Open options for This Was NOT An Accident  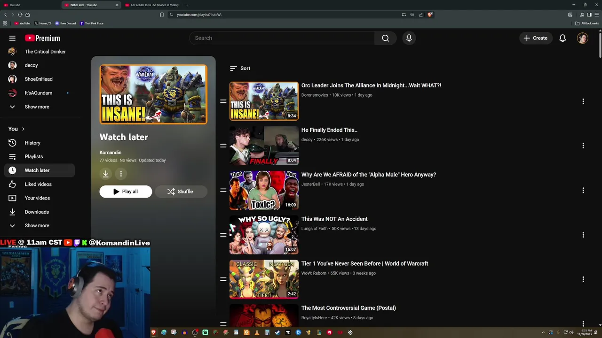pos(583,235)
